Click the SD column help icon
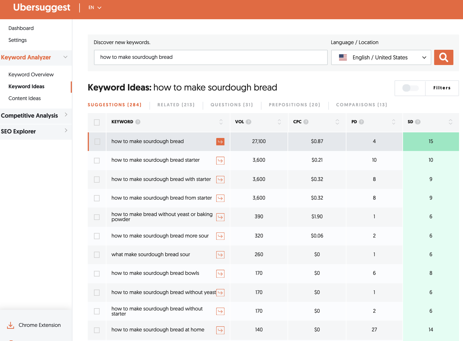This screenshot has height=341, width=463. pyautogui.click(x=418, y=122)
